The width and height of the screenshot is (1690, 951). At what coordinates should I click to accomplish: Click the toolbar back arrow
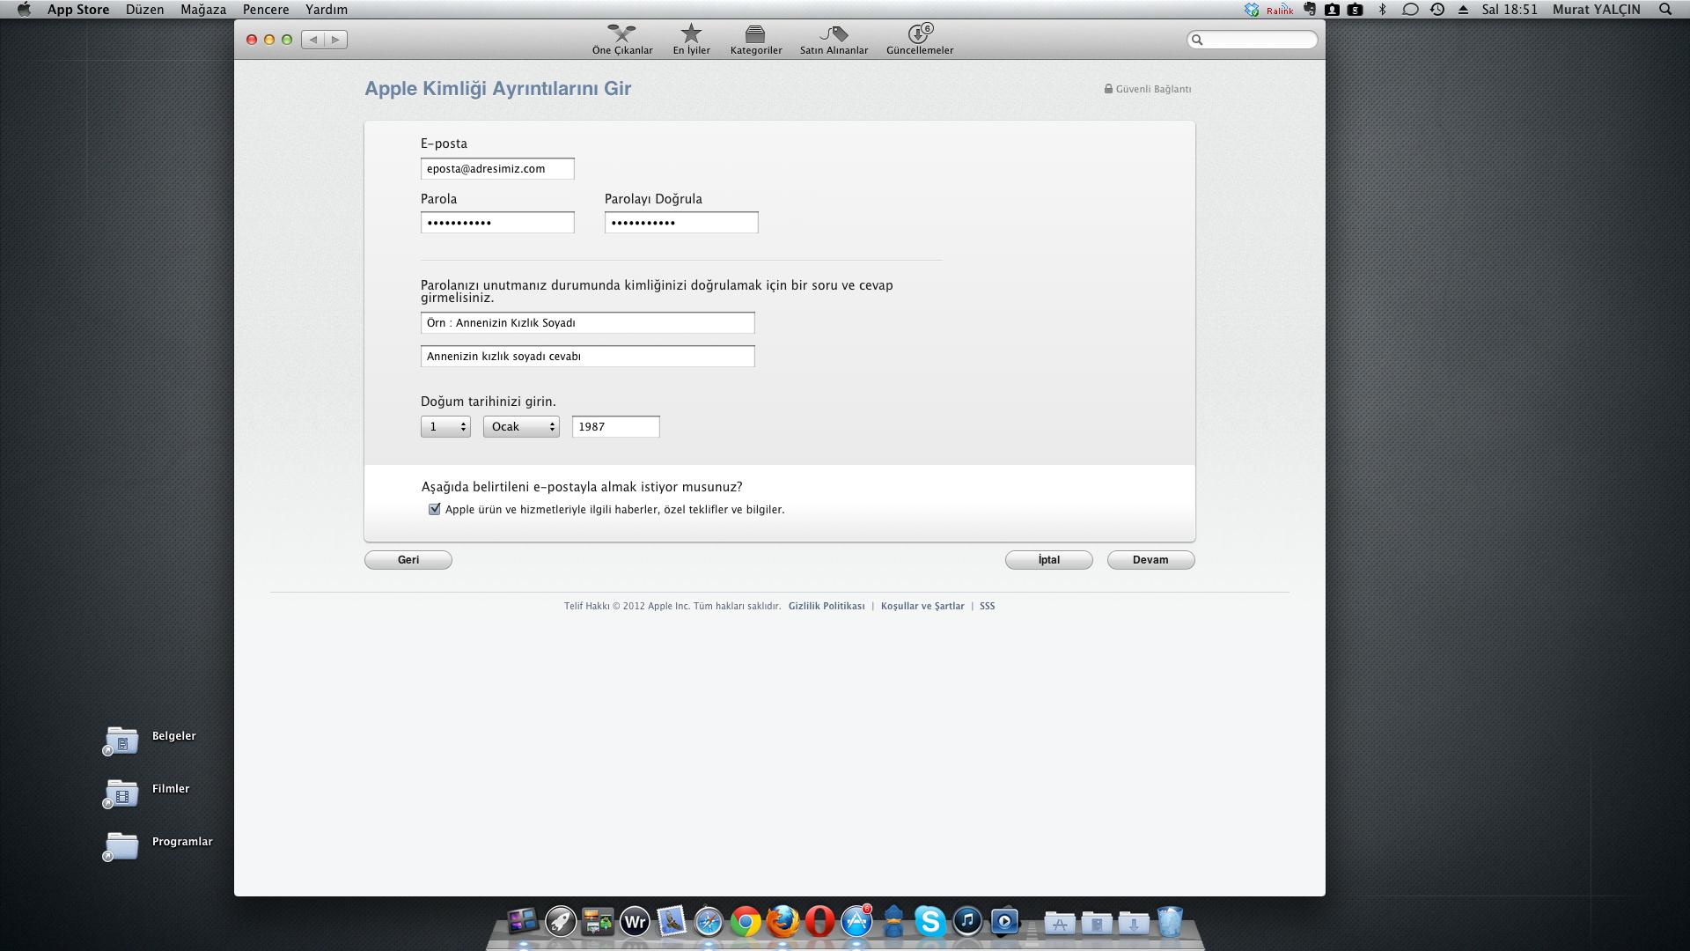[313, 40]
